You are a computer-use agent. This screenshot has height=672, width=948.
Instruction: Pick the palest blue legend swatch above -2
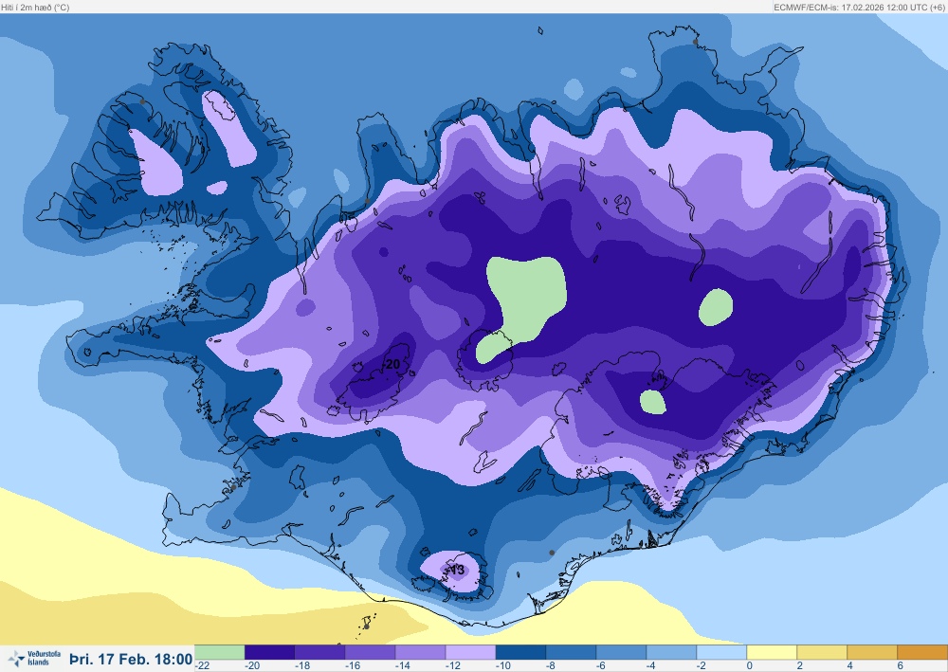click(x=721, y=652)
